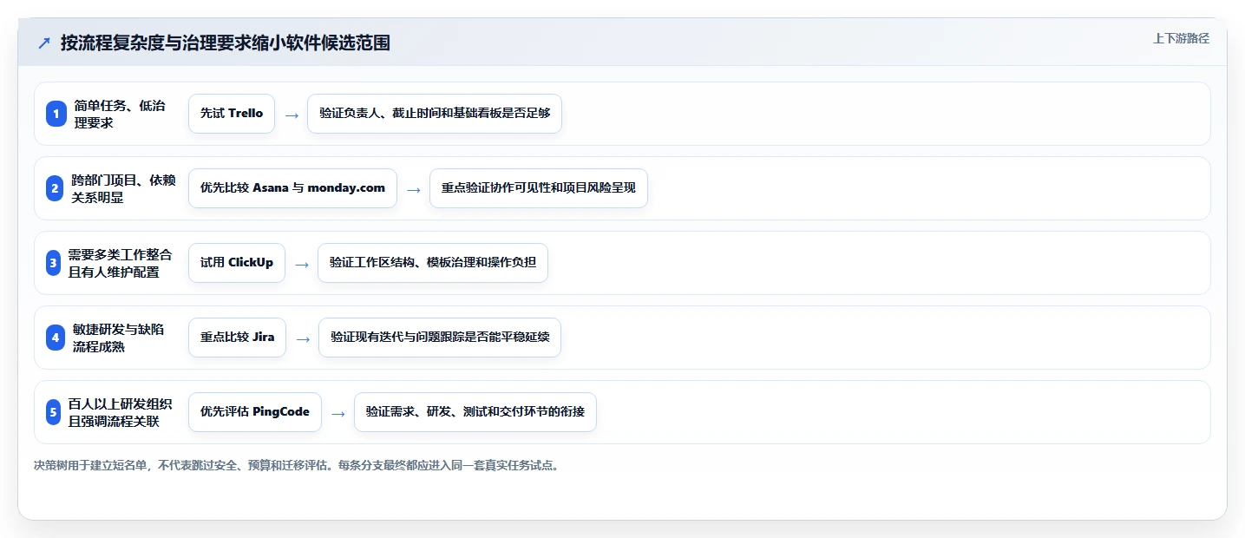Click 验证工作区结构、模板治理和操作负担 box

click(433, 263)
